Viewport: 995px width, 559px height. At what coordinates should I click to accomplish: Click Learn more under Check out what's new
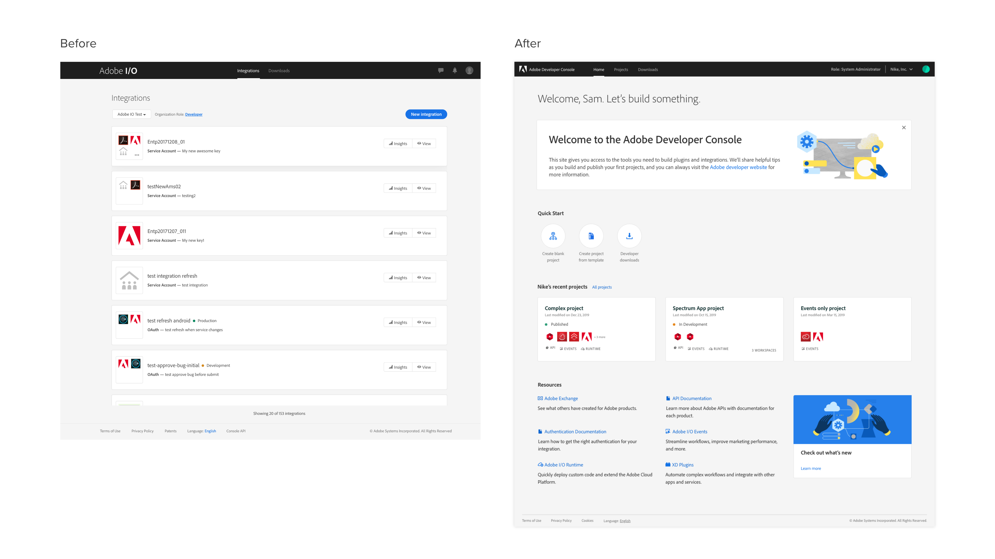pos(811,468)
